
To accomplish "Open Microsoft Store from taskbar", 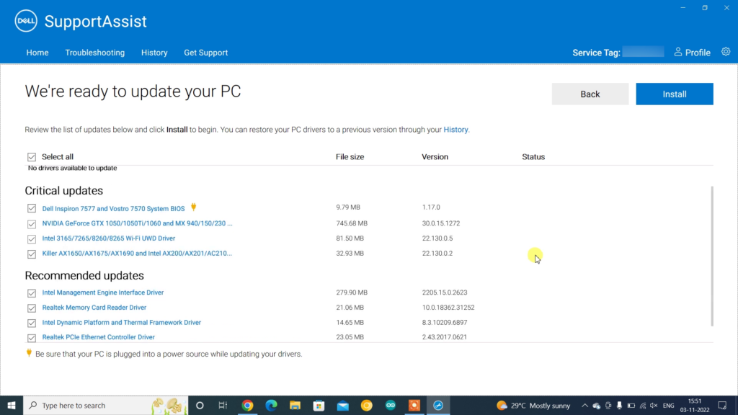I will pyautogui.click(x=319, y=405).
